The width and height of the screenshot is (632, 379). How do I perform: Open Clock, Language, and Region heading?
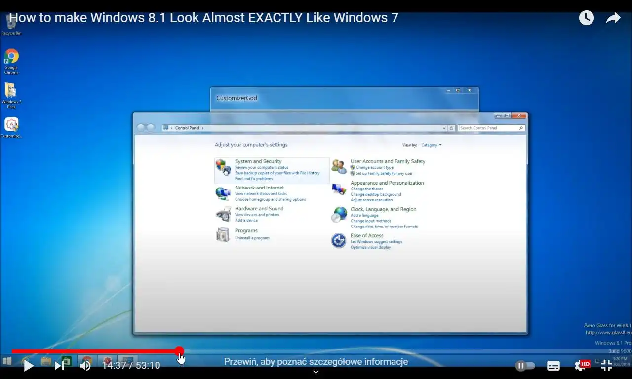click(384, 209)
